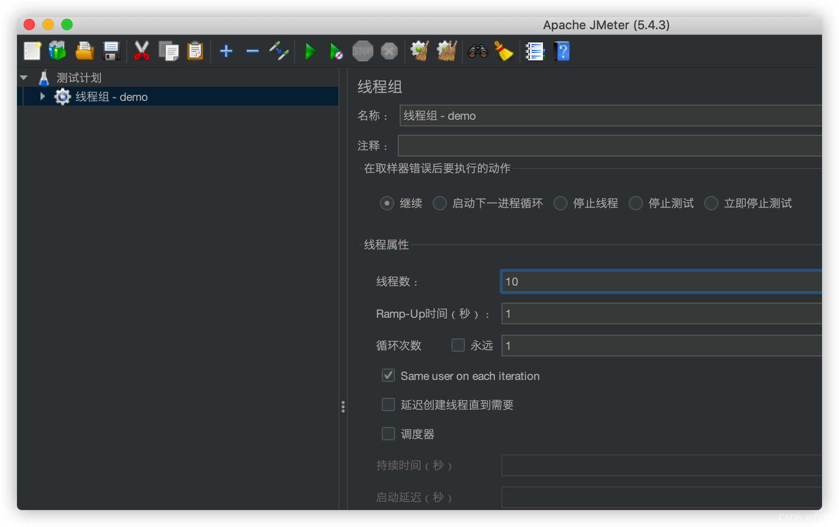The height and width of the screenshot is (527, 839).
Task: Click the Shutdown threads icon
Action: (x=389, y=51)
